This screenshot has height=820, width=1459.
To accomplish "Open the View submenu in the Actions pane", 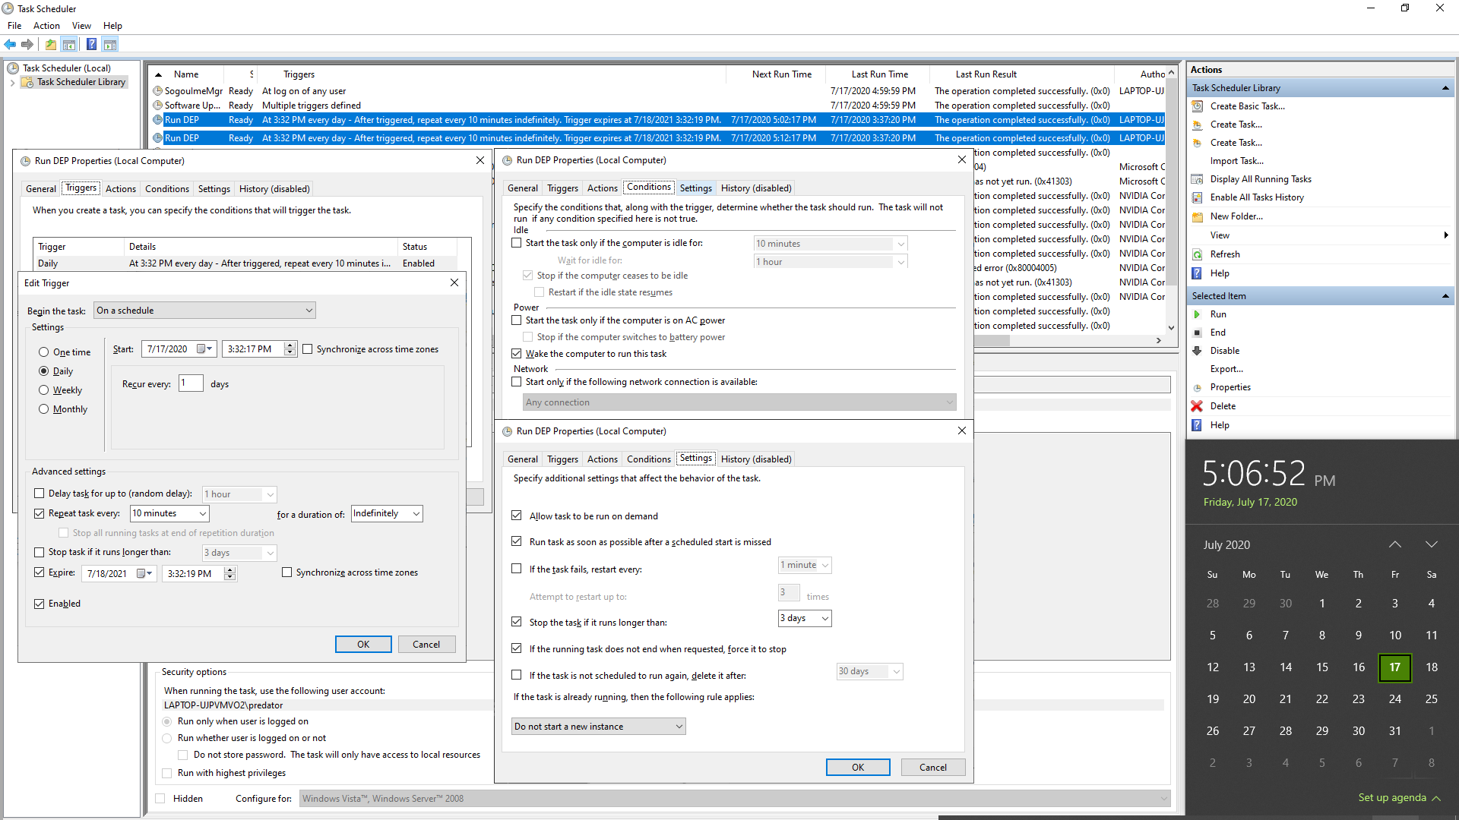I will [x=1322, y=235].
